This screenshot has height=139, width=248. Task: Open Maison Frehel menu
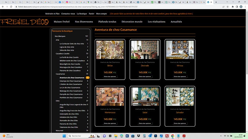(x=62, y=22)
